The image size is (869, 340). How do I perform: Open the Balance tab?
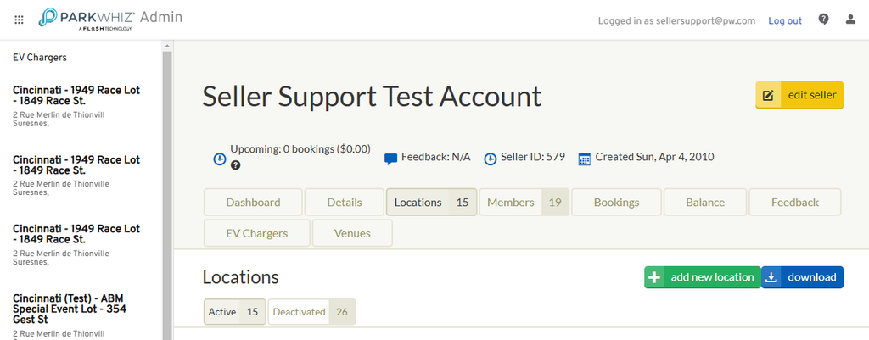[705, 202]
